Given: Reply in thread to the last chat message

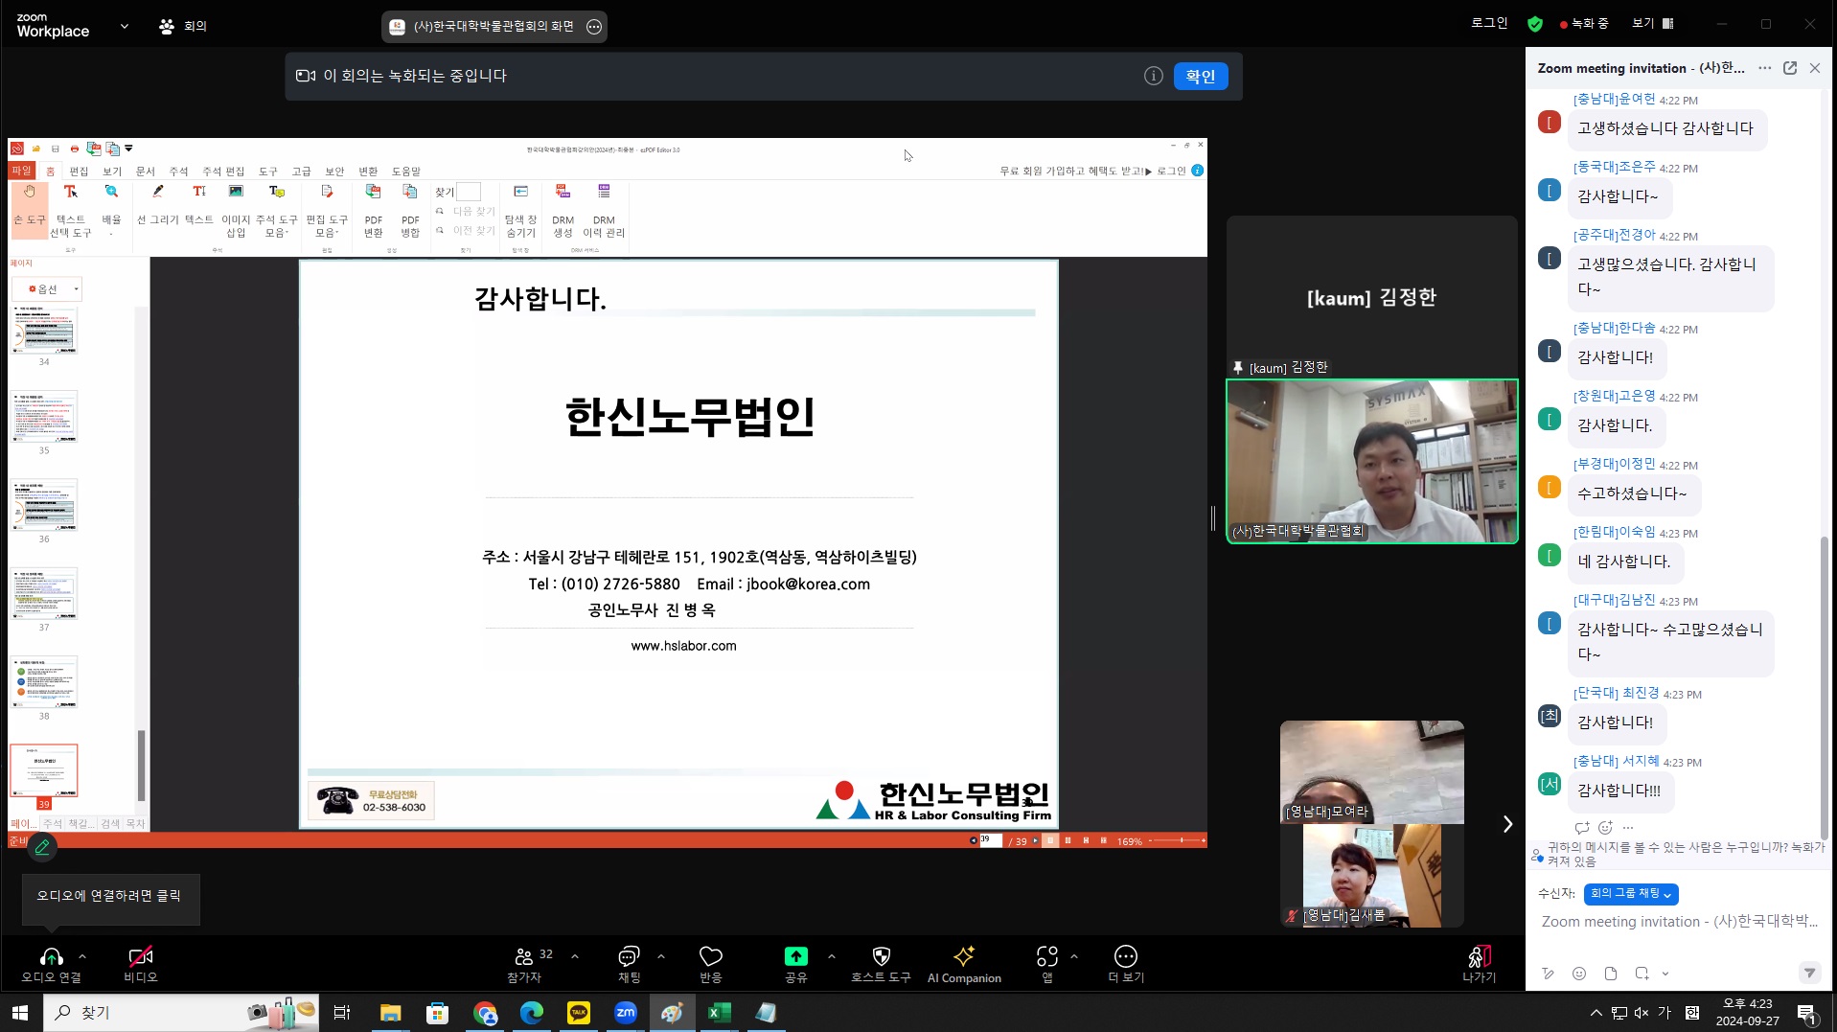Looking at the screenshot, I should 1582,827.
